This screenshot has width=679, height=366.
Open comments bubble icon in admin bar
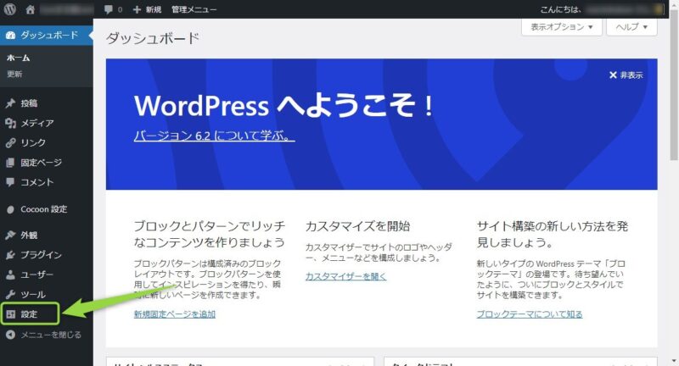click(109, 9)
